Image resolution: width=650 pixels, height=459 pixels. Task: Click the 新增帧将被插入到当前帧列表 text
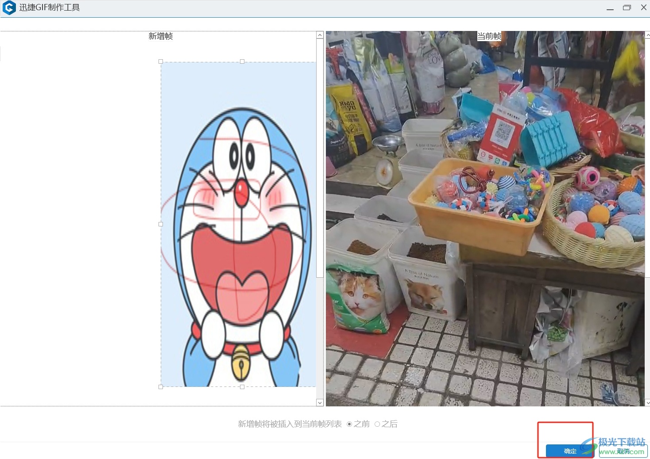pos(290,424)
